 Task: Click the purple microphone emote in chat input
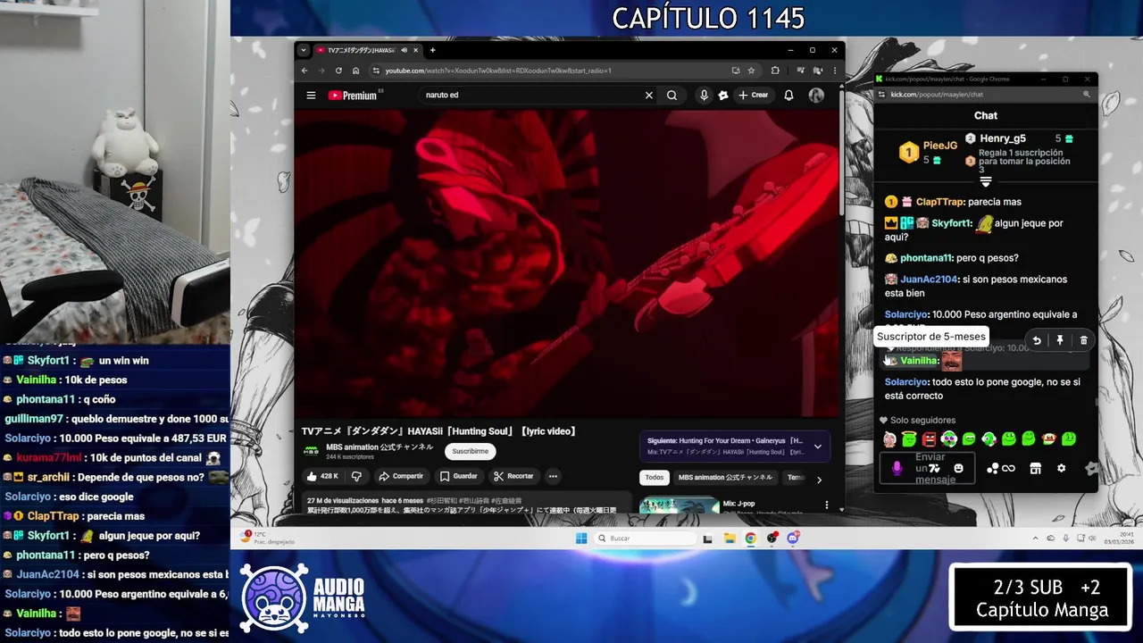coord(897,468)
